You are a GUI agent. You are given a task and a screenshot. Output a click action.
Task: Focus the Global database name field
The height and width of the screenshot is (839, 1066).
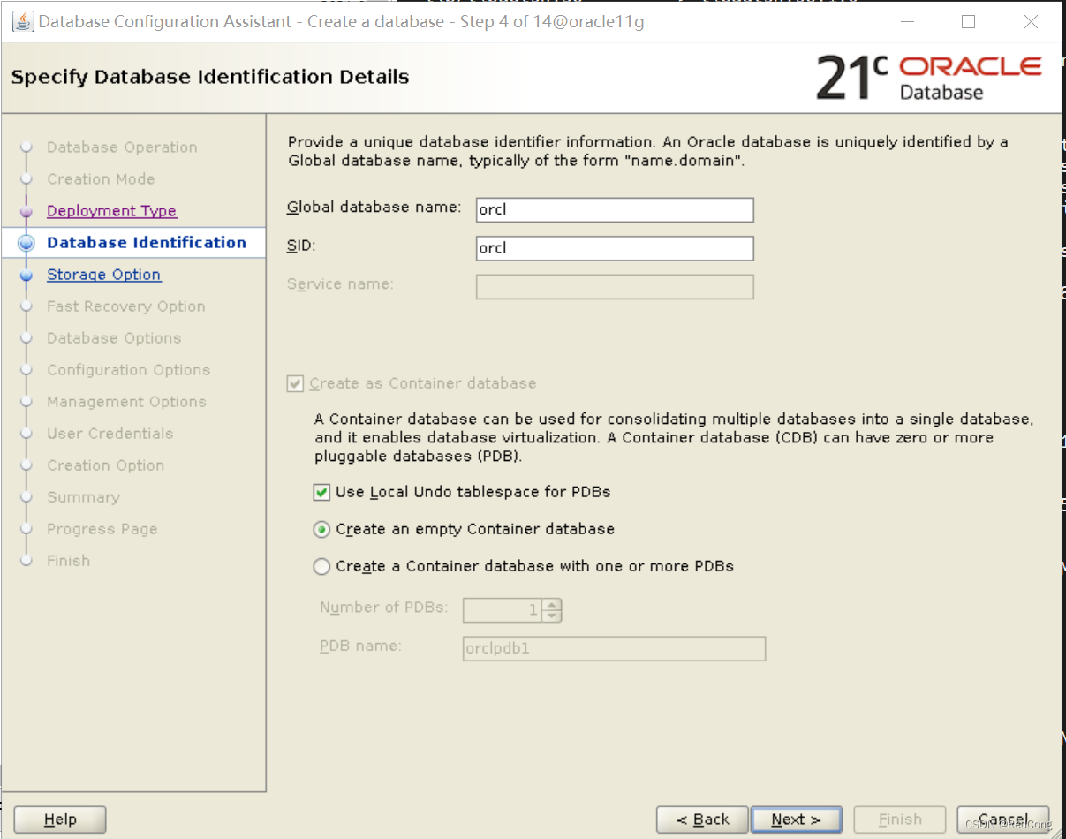click(615, 210)
